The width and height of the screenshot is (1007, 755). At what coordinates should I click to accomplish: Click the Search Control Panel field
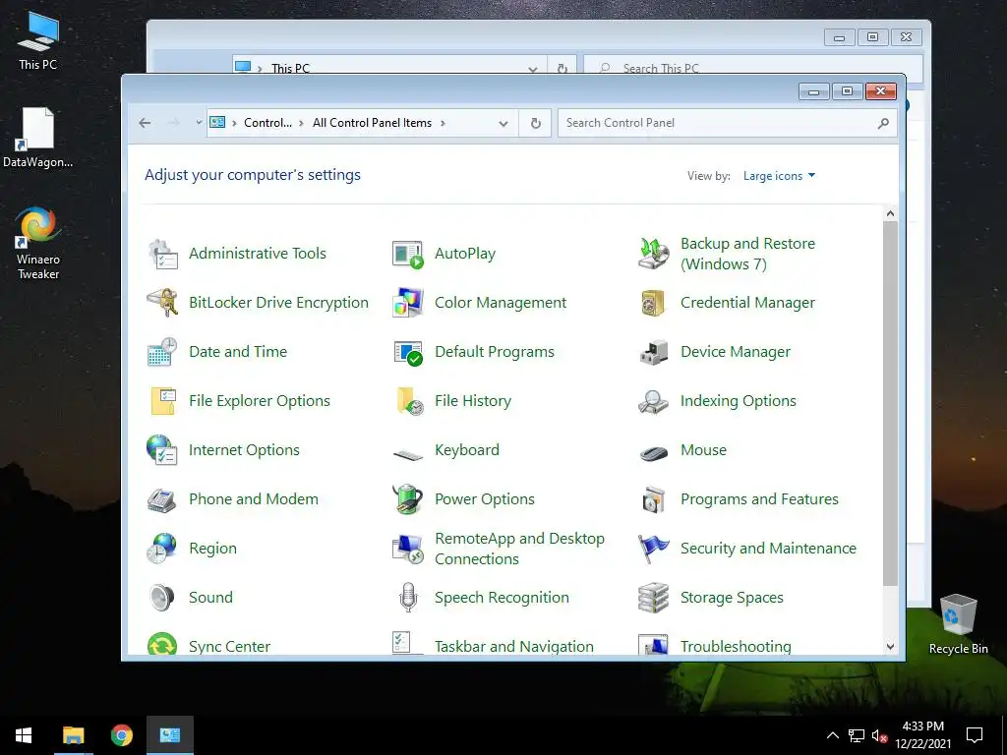(728, 123)
